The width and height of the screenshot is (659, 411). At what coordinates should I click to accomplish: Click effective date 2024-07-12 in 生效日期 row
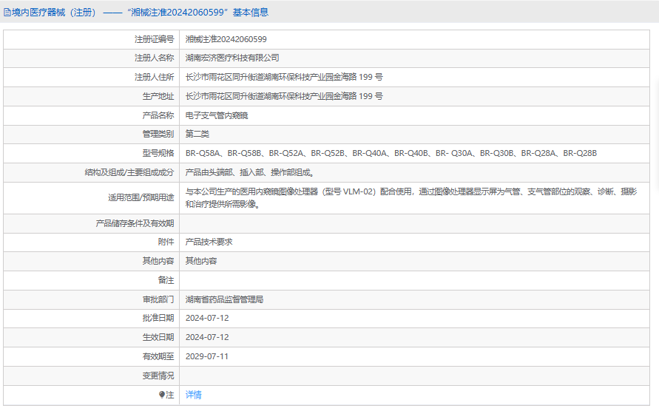(x=207, y=338)
